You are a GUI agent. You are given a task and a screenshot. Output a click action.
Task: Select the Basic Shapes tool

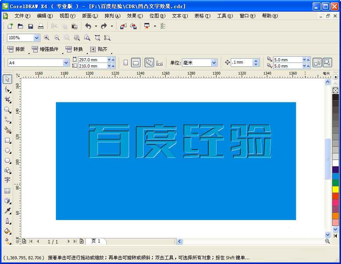8,170
